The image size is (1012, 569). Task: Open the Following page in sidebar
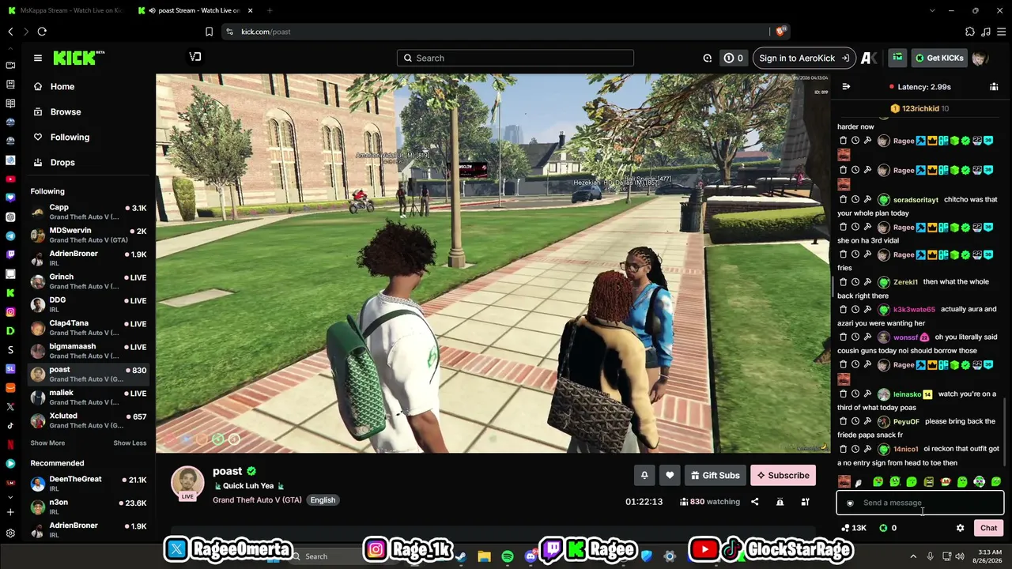pos(70,138)
